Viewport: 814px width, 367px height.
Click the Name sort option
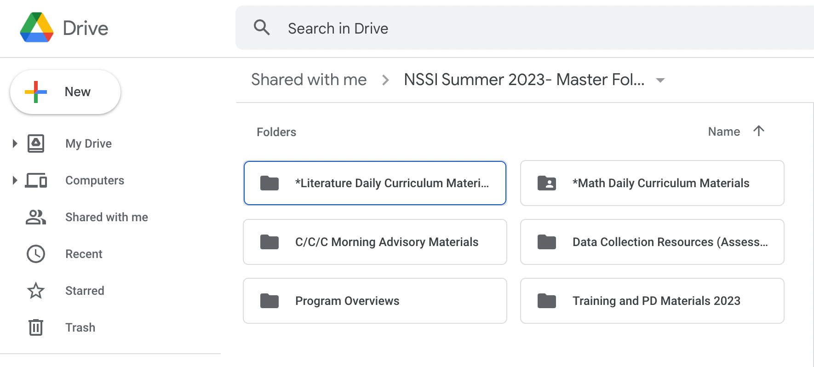click(724, 132)
